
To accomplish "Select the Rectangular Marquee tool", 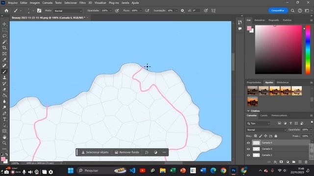I will [4, 30].
